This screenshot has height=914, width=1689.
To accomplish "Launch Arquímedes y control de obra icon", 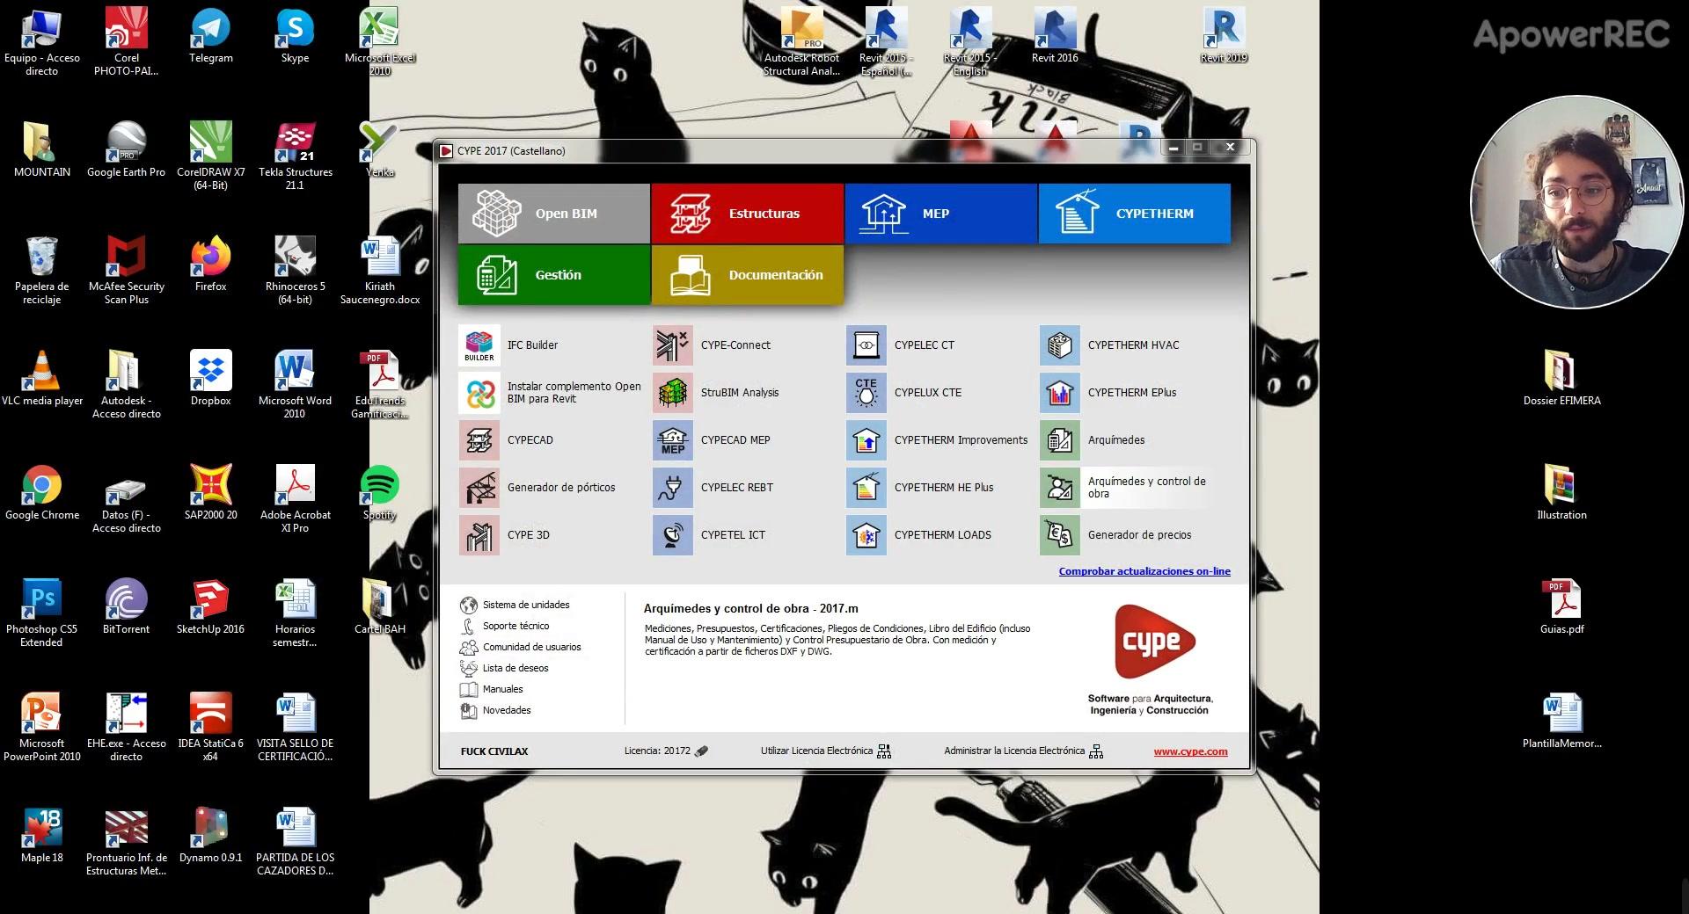I will (x=1060, y=488).
